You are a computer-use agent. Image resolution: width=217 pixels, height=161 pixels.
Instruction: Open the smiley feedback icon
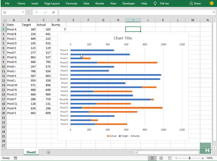pyautogui.click(x=212, y=3)
